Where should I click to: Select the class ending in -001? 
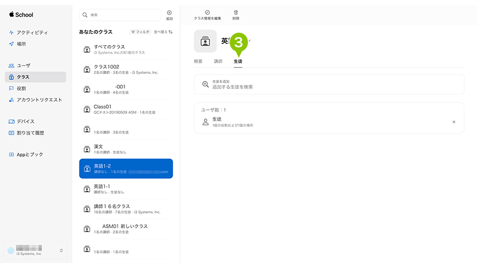pos(126,90)
